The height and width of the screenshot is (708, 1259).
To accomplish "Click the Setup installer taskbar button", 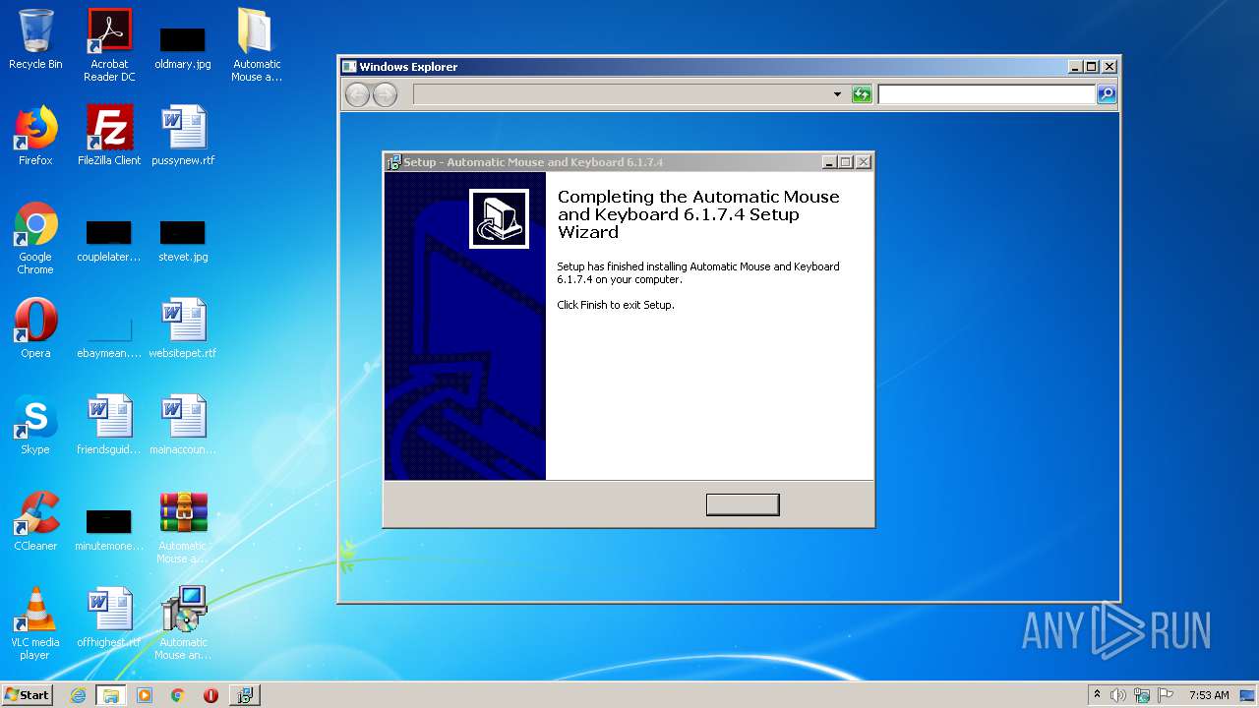I will tap(245, 695).
